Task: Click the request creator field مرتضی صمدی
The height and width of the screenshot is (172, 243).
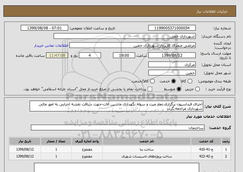Action: pos(133,45)
